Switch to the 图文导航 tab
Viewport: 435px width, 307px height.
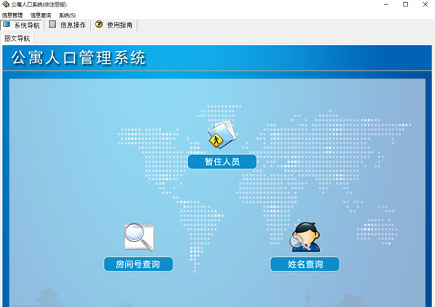[17, 39]
